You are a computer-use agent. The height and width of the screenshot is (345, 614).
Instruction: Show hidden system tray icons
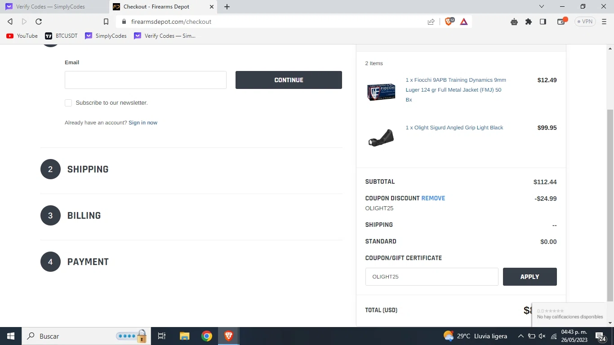521,336
